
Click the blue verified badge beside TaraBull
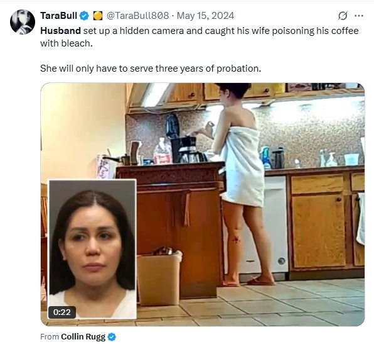(x=84, y=16)
